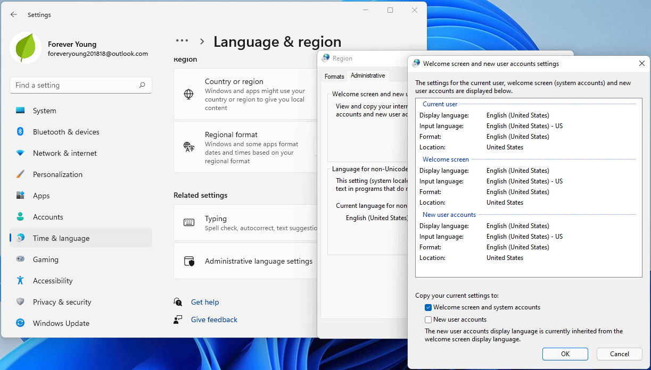Click the Administrative language settings icon
This screenshot has height=370, width=651.
pyautogui.click(x=189, y=260)
